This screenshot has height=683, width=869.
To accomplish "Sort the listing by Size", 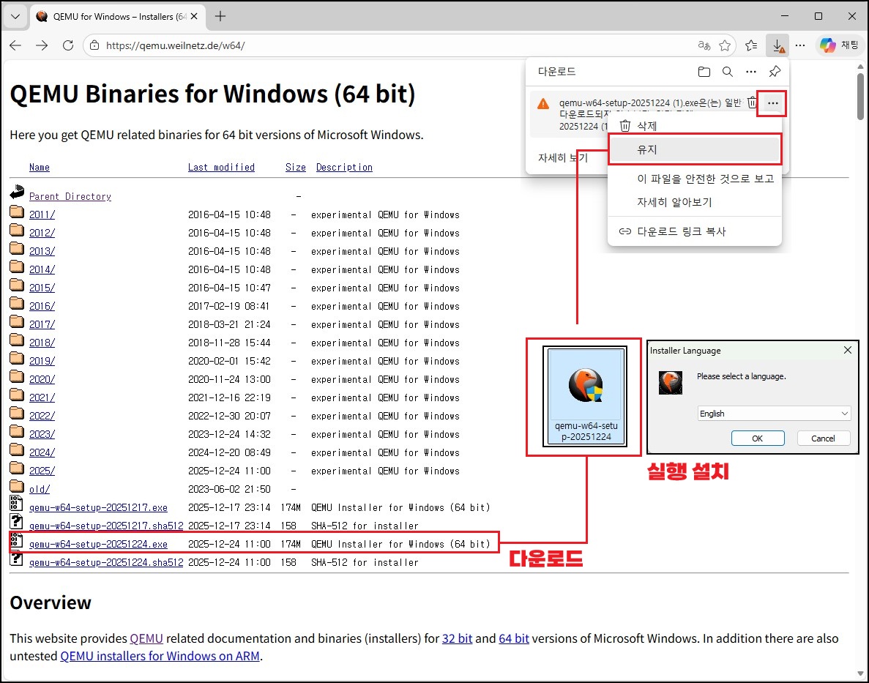I will (x=295, y=168).
